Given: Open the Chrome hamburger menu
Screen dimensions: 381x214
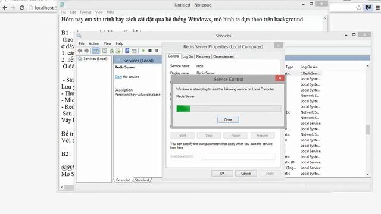Looking at the screenshot, I should click(x=378, y=8).
